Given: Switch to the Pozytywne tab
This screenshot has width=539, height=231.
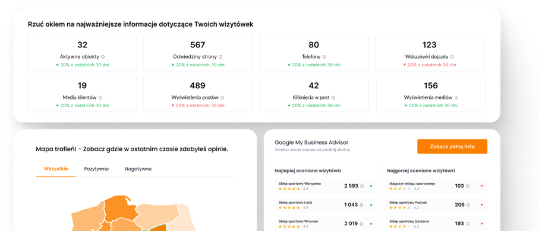Looking at the screenshot, I should [x=97, y=169].
